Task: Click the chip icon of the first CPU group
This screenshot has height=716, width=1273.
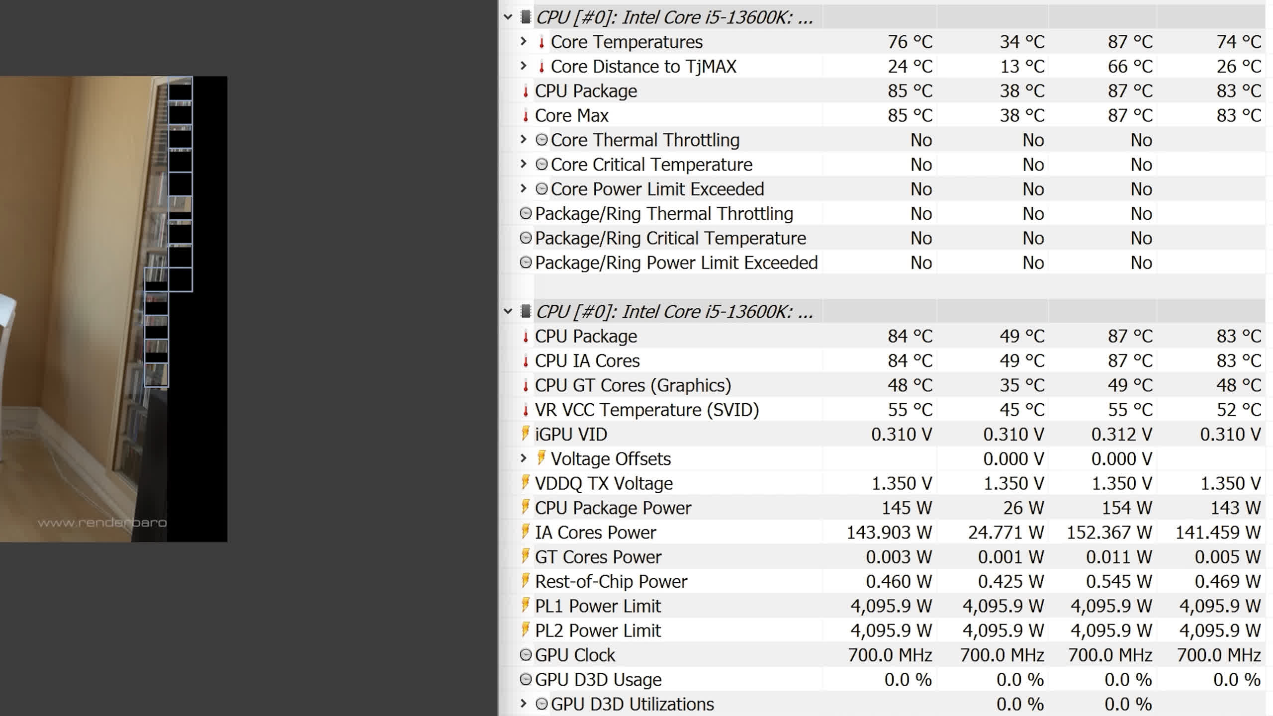Action: pos(526,17)
